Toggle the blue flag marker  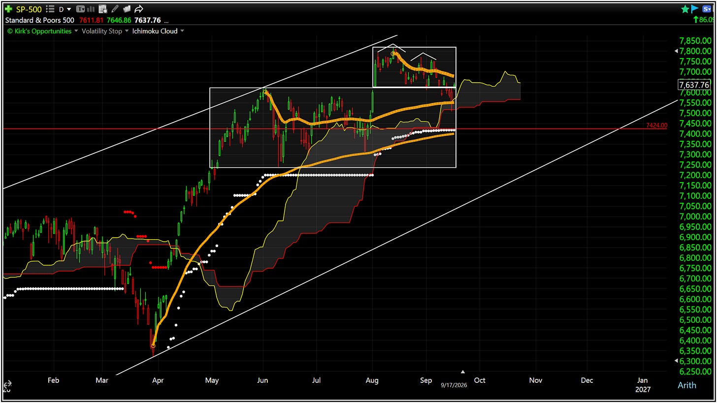695,9
